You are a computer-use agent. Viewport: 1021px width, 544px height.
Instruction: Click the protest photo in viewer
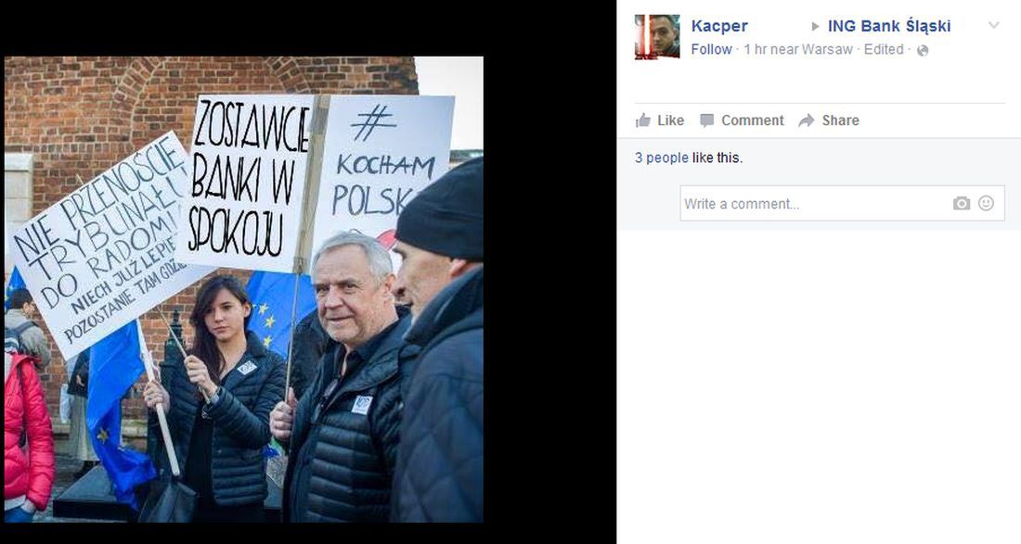click(x=243, y=289)
